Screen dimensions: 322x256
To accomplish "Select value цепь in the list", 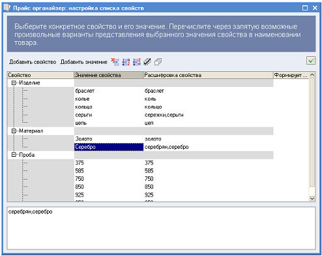I will (x=109, y=123).
